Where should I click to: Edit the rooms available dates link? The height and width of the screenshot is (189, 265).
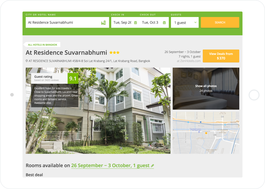point(110,166)
